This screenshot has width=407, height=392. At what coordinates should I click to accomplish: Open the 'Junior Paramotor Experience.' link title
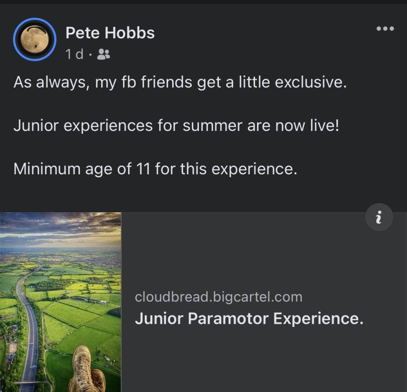pos(249,318)
